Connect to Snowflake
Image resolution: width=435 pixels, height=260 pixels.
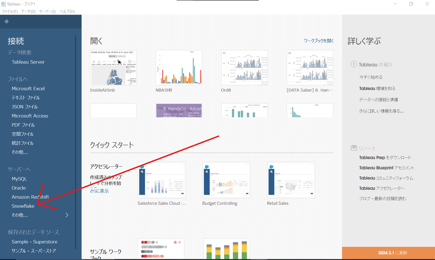(23, 206)
